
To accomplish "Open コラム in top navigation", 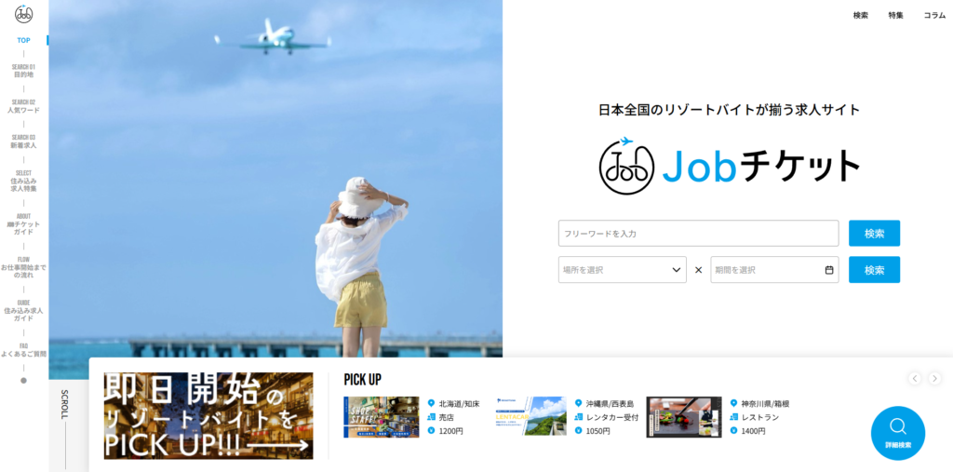I will (x=934, y=16).
